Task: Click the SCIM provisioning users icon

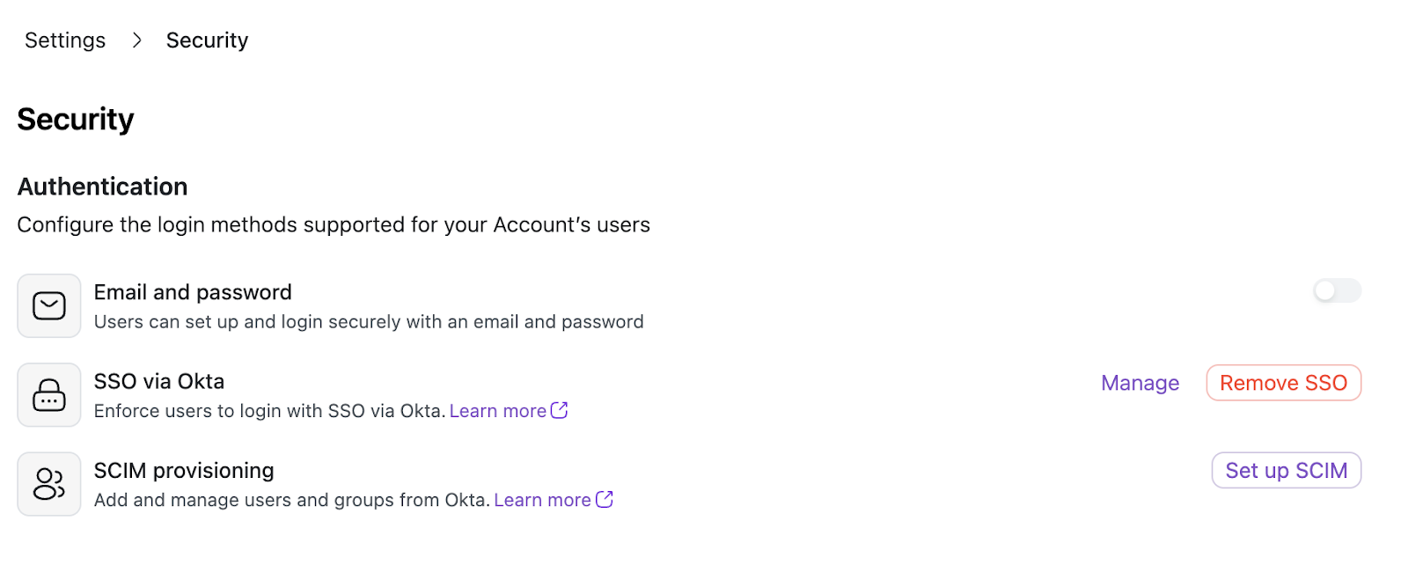Action: 49,484
